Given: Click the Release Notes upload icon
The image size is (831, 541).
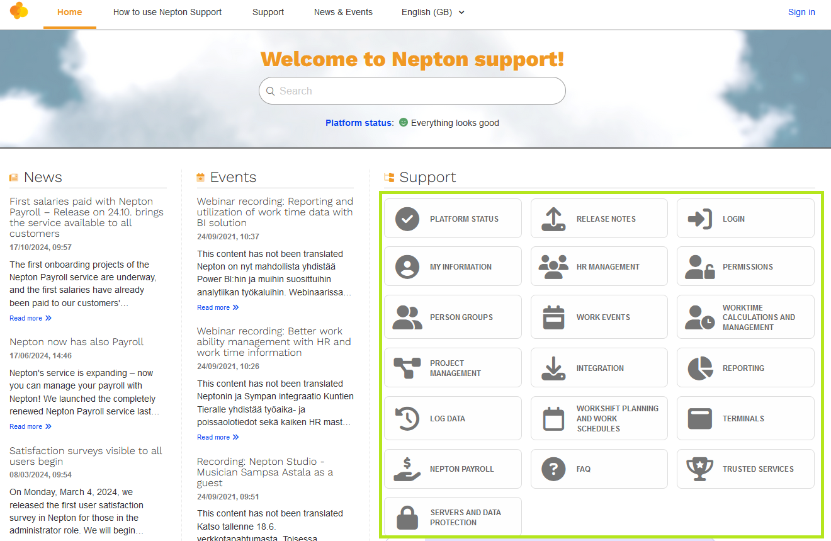Looking at the screenshot, I should (x=553, y=219).
